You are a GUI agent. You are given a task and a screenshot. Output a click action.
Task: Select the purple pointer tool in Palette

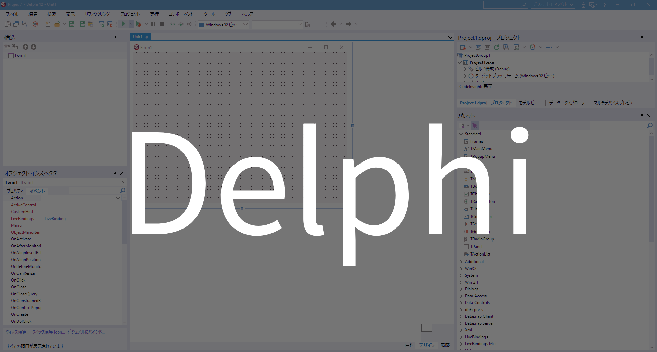coord(475,126)
